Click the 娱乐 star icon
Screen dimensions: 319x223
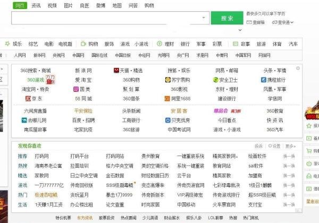(x=7, y=44)
